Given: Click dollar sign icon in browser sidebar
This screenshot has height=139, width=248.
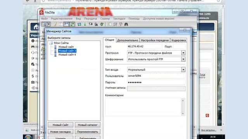Looking at the screenshot, I should tap(33, 76).
